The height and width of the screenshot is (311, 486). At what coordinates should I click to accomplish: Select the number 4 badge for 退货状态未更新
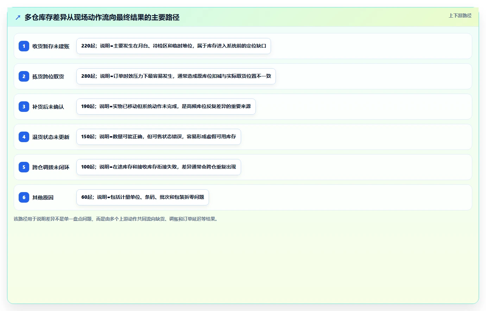[24, 137]
